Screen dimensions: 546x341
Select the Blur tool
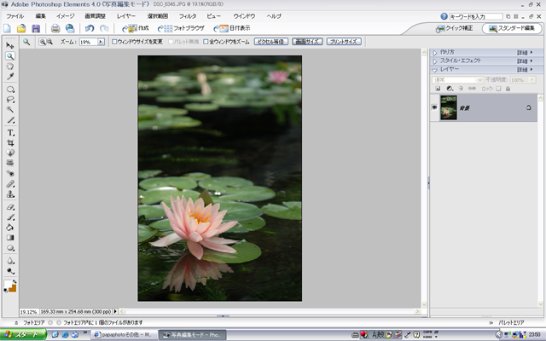tap(10, 261)
